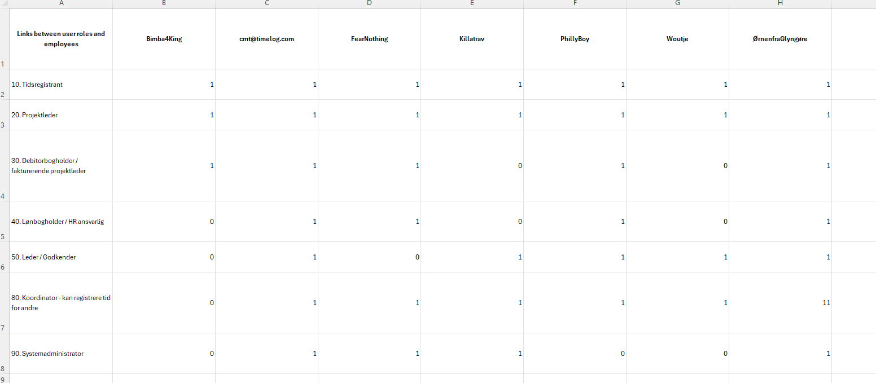876x383 pixels.
Task: Click the column H header
Action: (x=780, y=3)
